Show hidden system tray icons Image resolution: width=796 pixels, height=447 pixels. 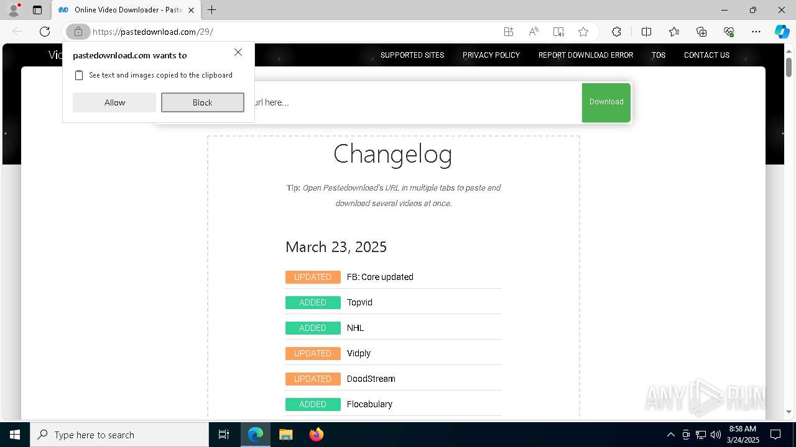670,435
